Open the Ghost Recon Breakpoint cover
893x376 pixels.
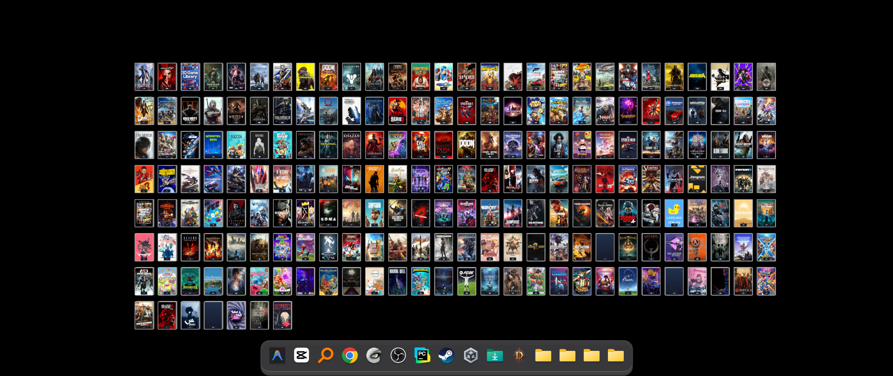[743, 145]
